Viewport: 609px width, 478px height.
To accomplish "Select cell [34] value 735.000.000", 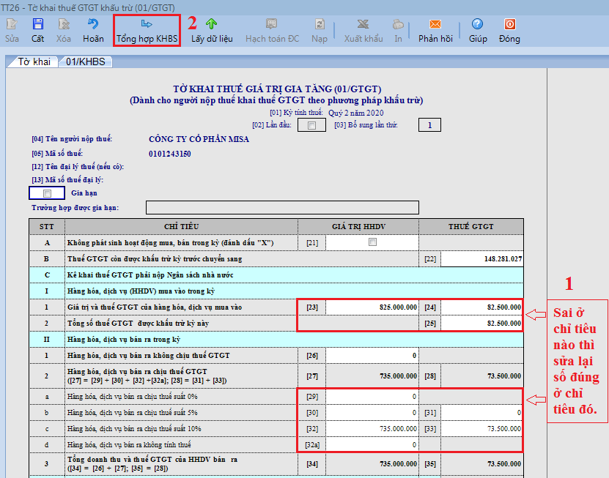I will tap(372, 463).
